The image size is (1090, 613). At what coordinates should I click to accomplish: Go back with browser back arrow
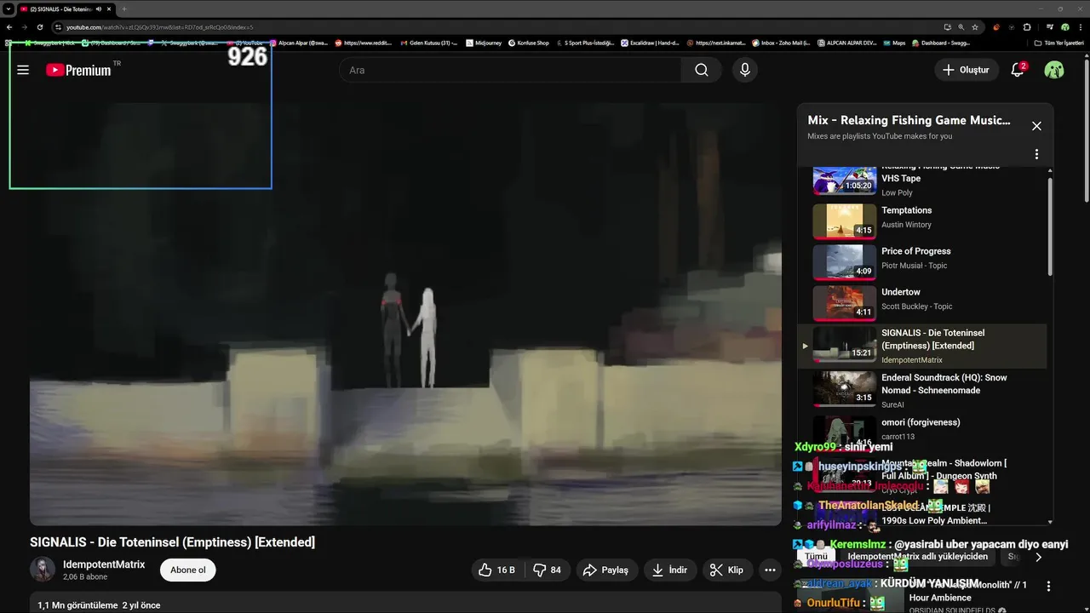click(x=9, y=27)
